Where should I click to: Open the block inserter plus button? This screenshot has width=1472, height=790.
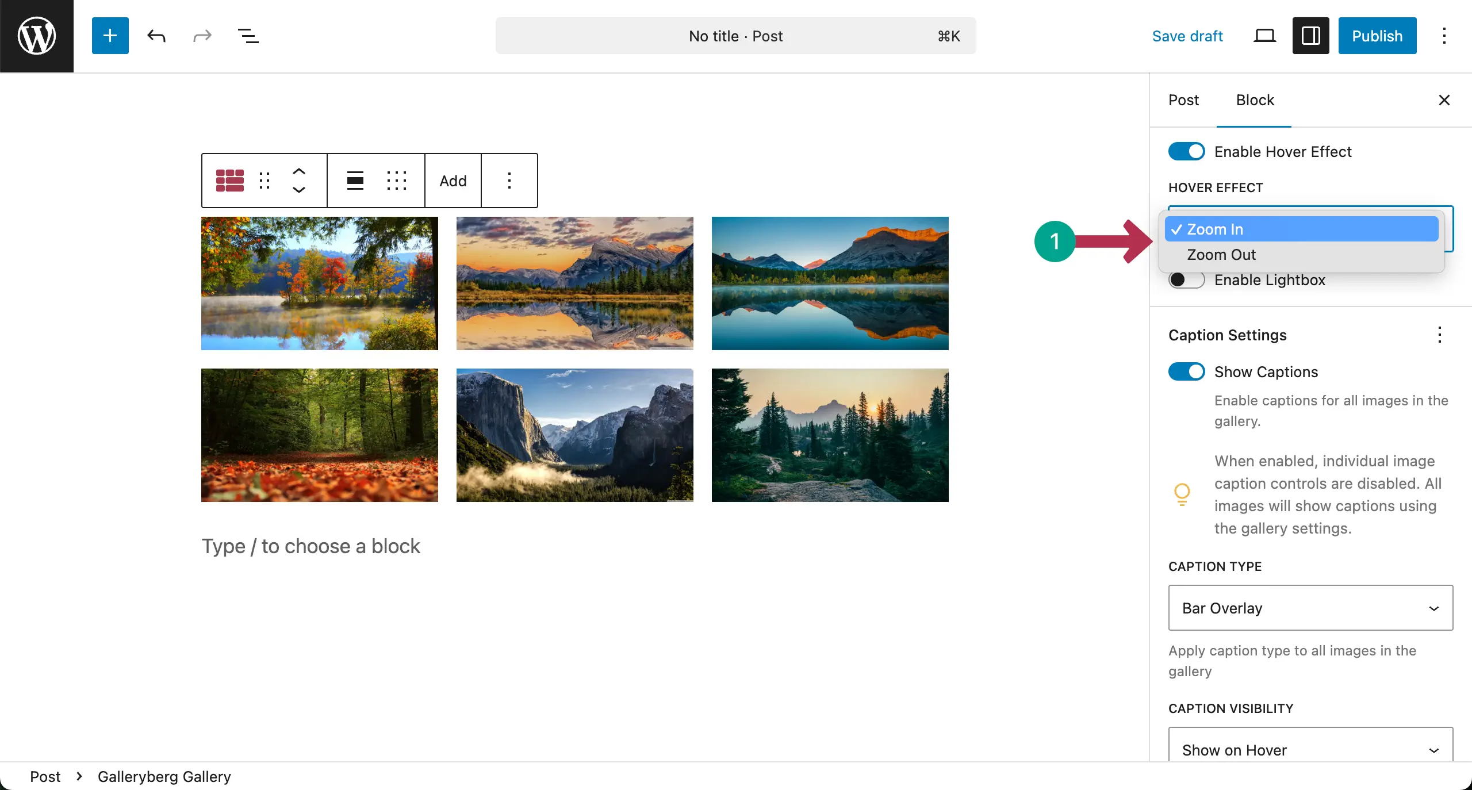pos(110,36)
